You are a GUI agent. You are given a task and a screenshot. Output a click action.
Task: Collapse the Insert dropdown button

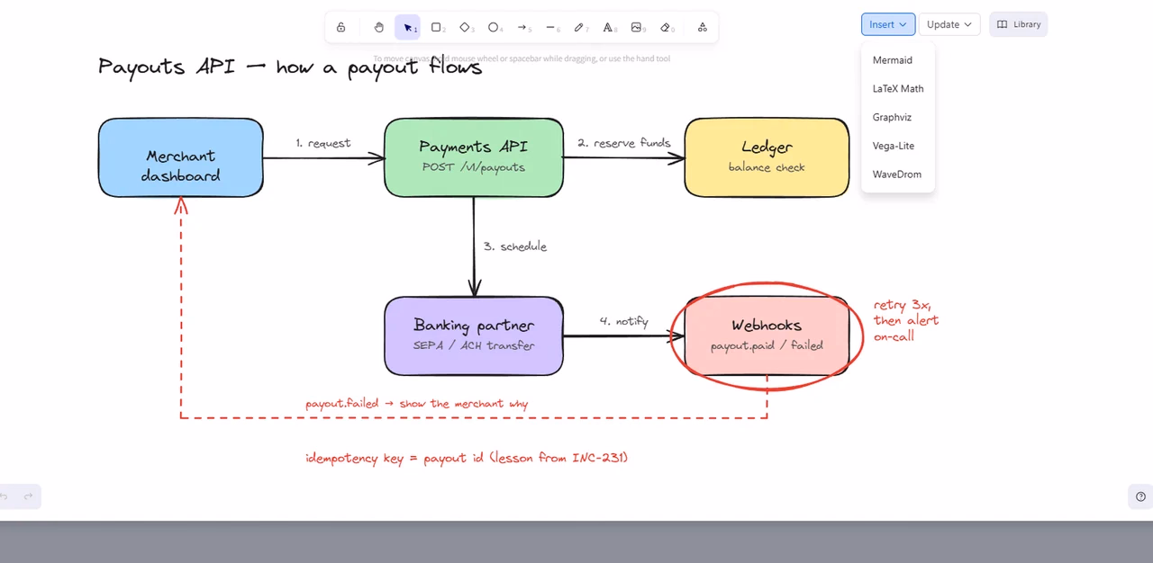coord(888,24)
